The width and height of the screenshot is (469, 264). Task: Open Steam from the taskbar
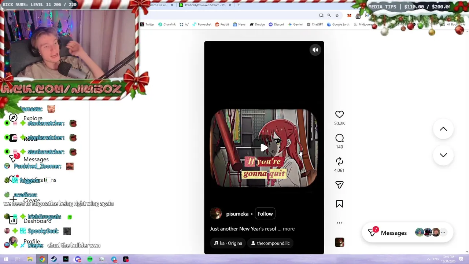pyautogui.click(x=54, y=259)
